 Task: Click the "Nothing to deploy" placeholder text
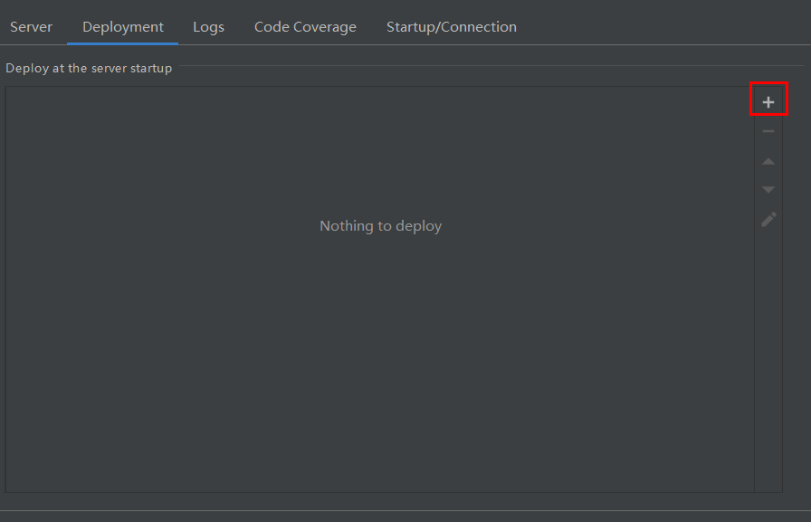380,226
